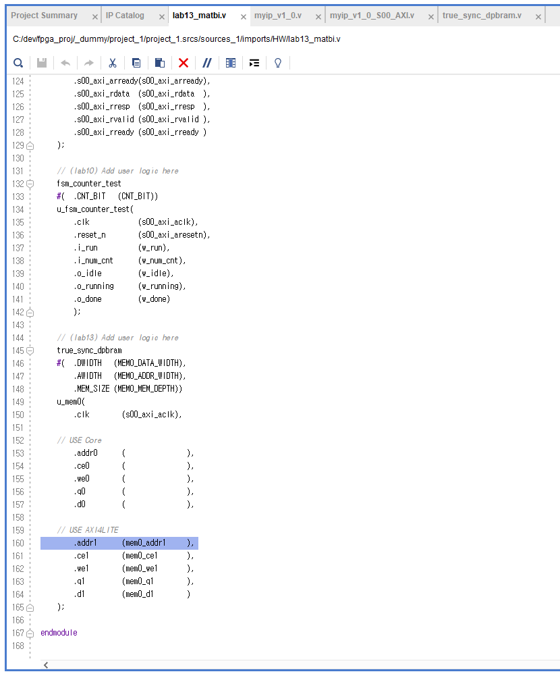Toggle the fold marker at line 165
The width and height of the screenshot is (560, 676).
(30, 608)
